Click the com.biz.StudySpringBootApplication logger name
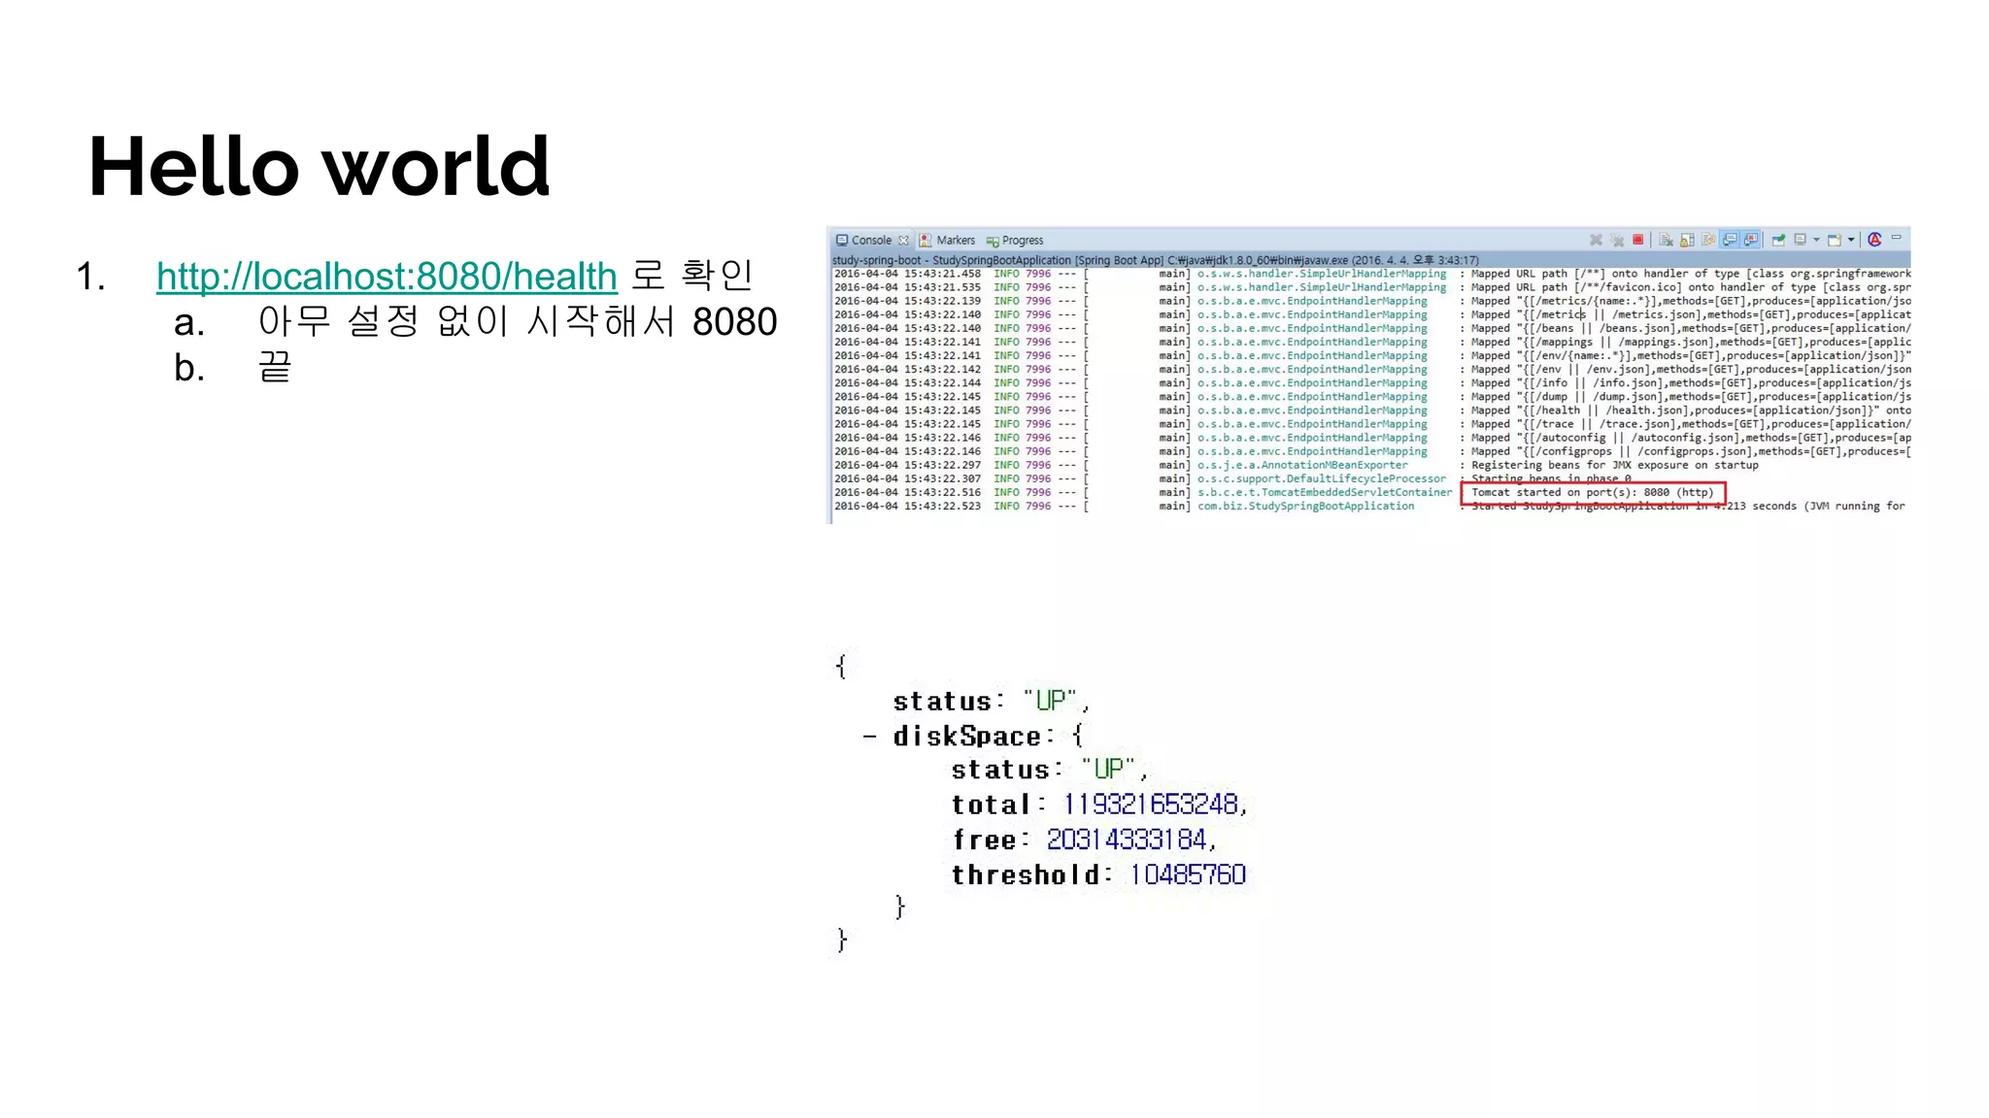1989x1118 pixels. [1306, 507]
